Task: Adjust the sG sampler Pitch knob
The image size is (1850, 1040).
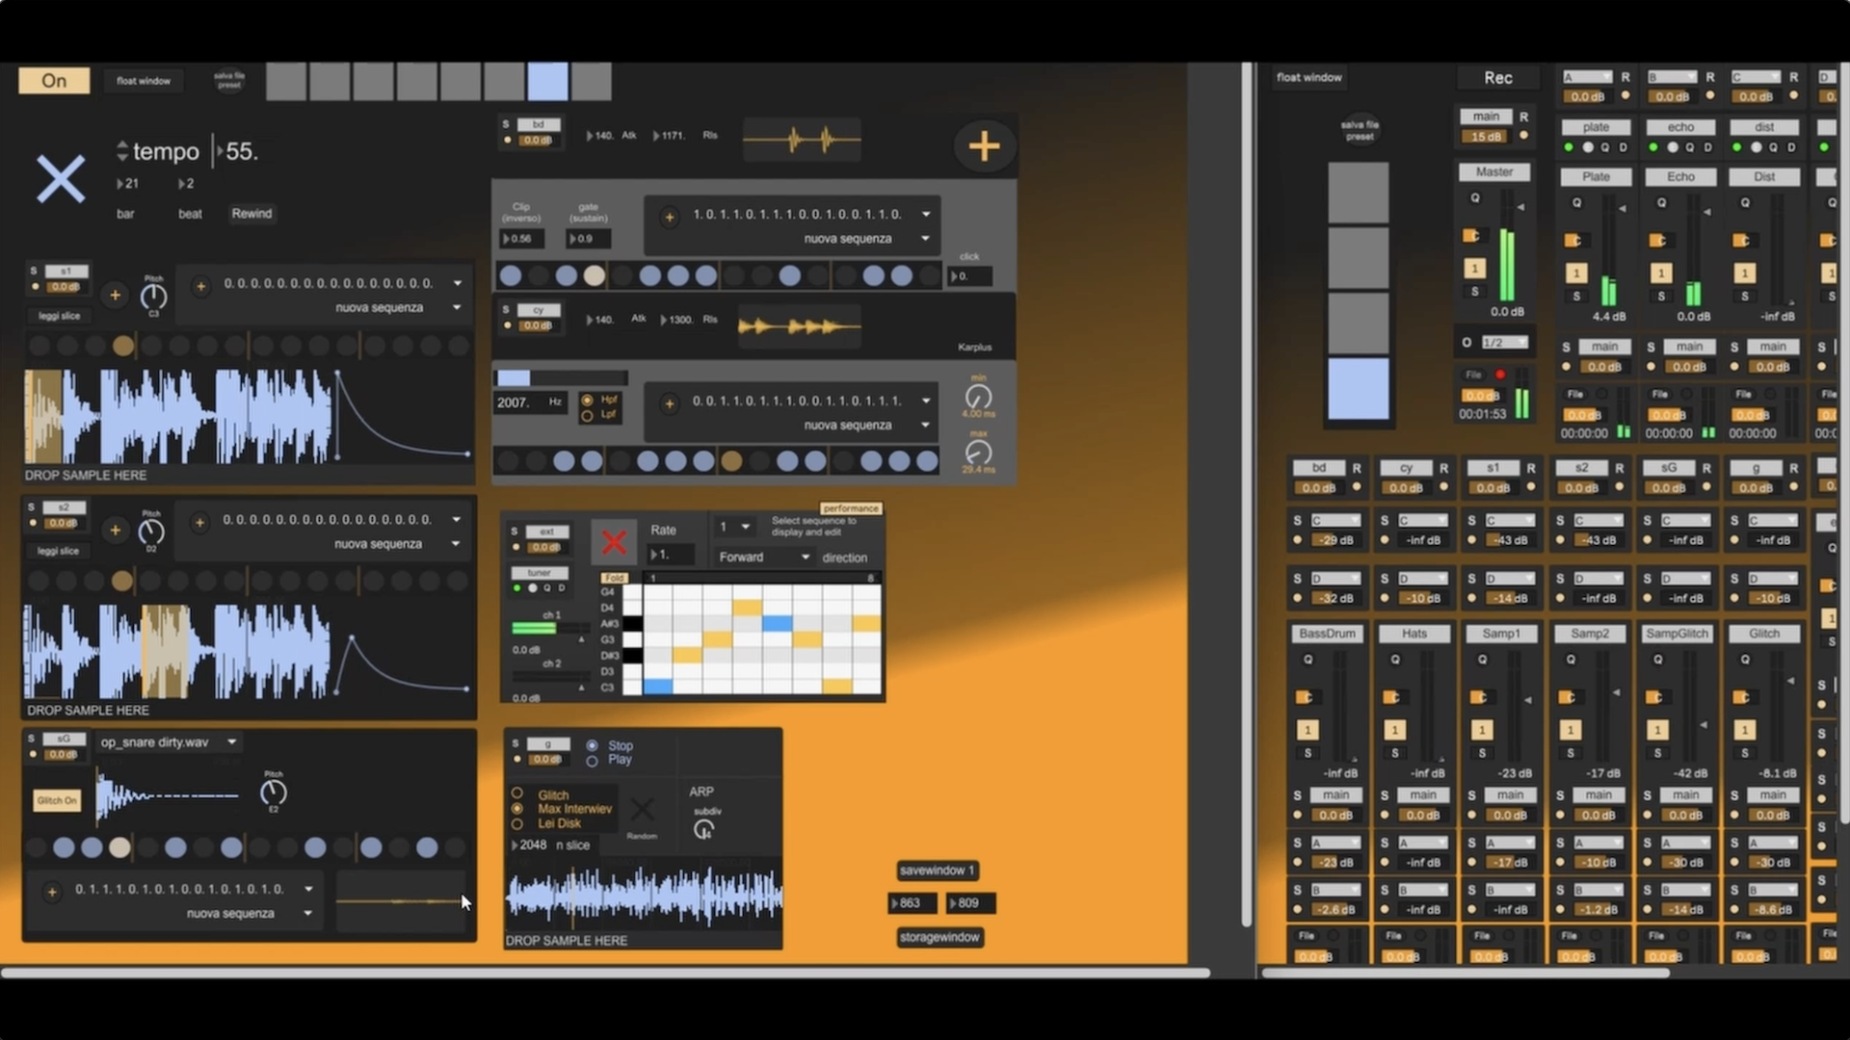Action: click(274, 793)
